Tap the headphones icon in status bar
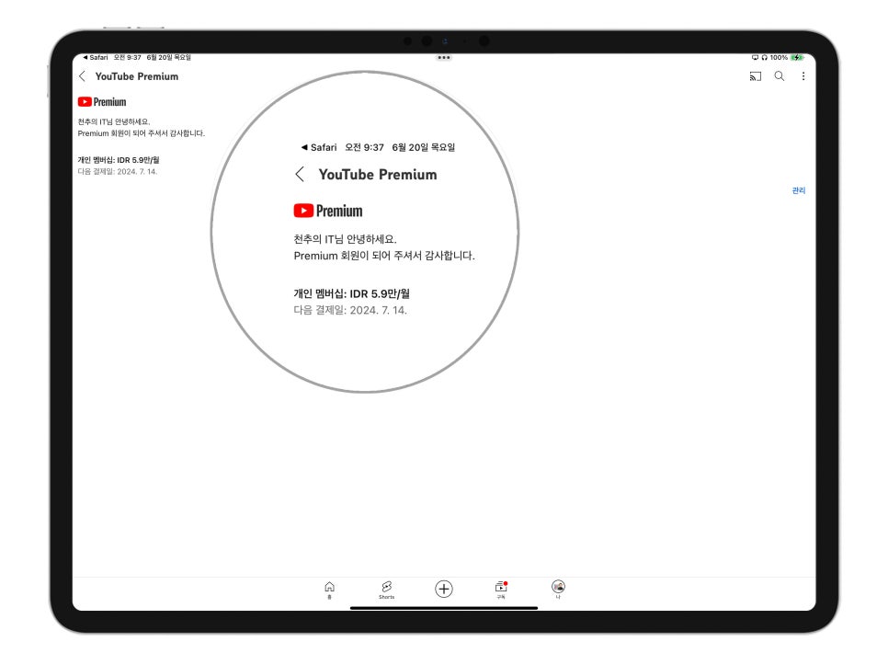 coord(765,57)
